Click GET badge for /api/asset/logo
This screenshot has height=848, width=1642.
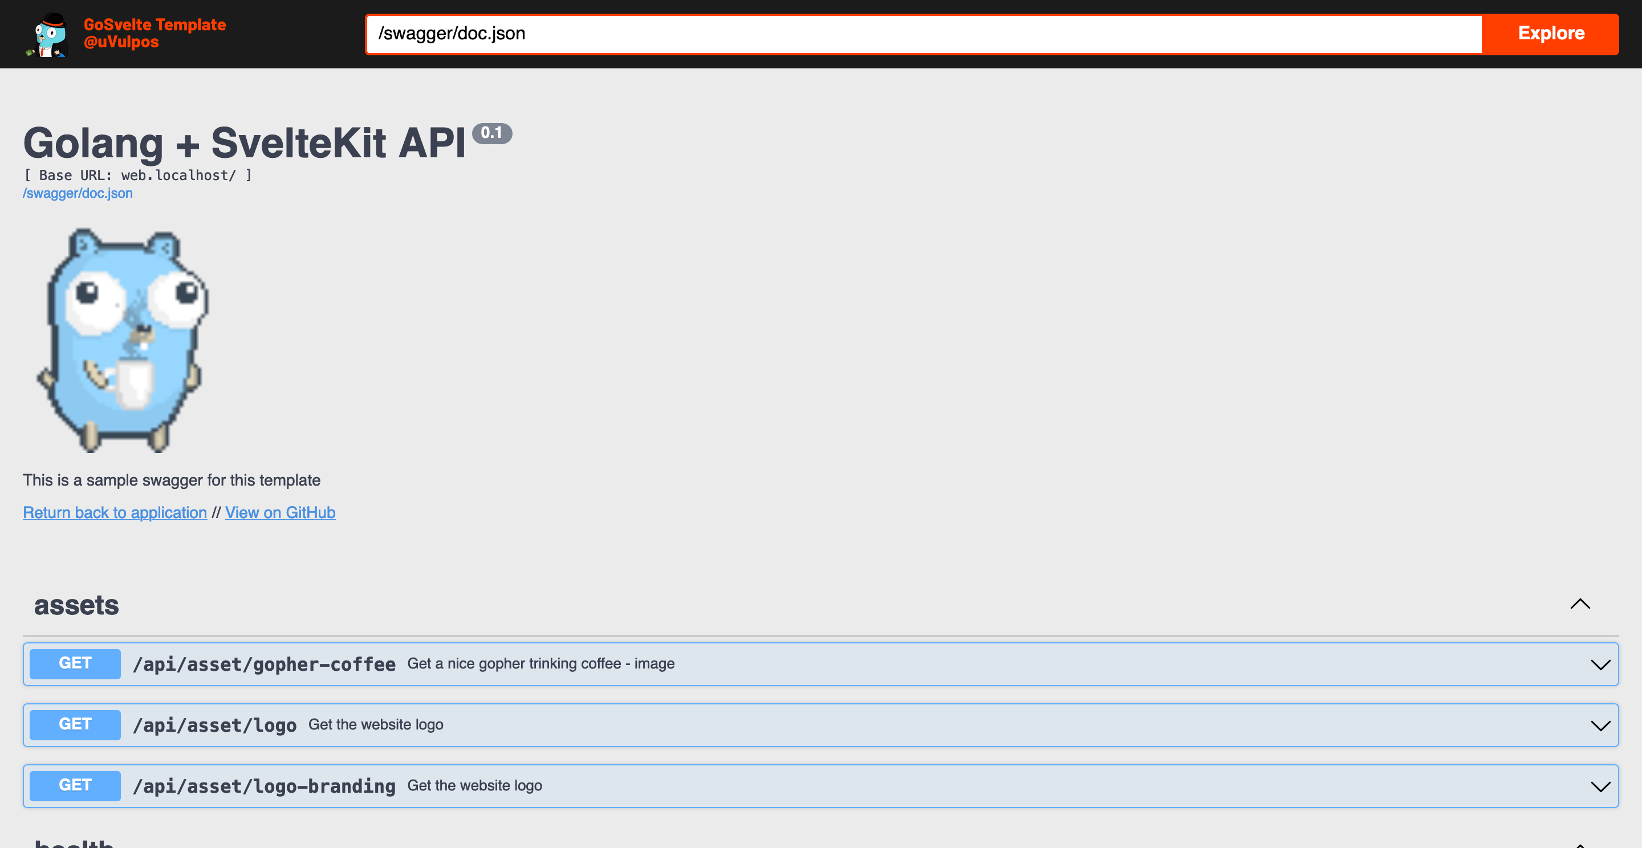pos(75,724)
